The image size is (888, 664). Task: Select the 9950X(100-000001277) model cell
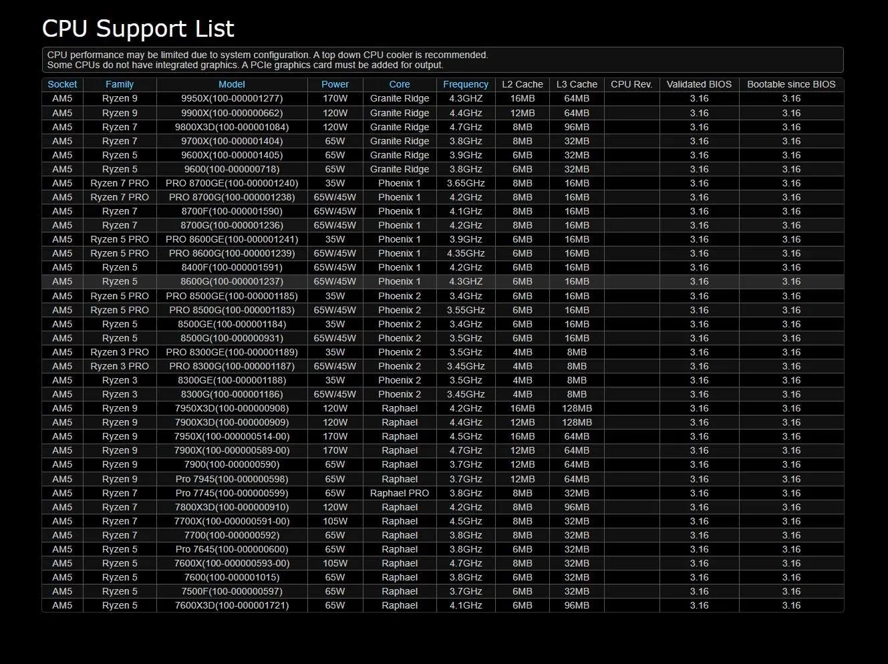click(x=232, y=98)
